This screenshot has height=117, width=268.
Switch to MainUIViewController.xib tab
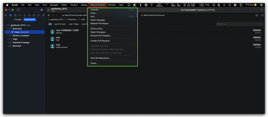click(x=153, y=15)
